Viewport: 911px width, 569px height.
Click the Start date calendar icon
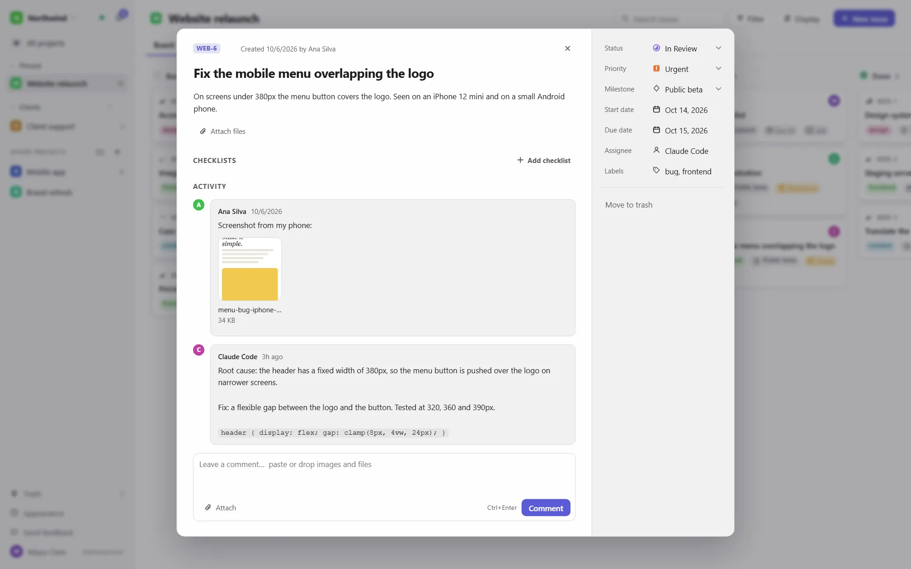pos(656,109)
